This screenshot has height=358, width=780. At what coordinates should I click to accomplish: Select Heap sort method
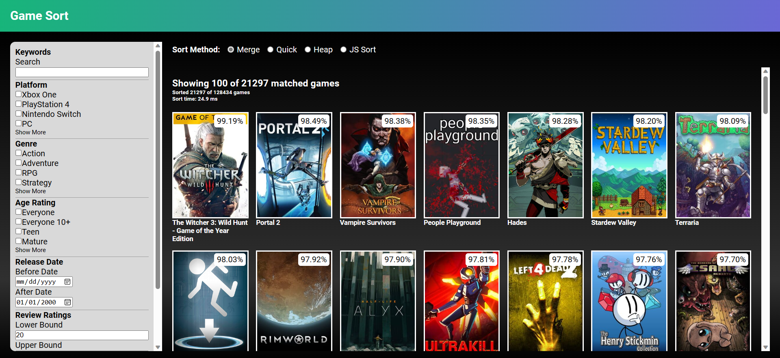pyautogui.click(x=308, y=50)
